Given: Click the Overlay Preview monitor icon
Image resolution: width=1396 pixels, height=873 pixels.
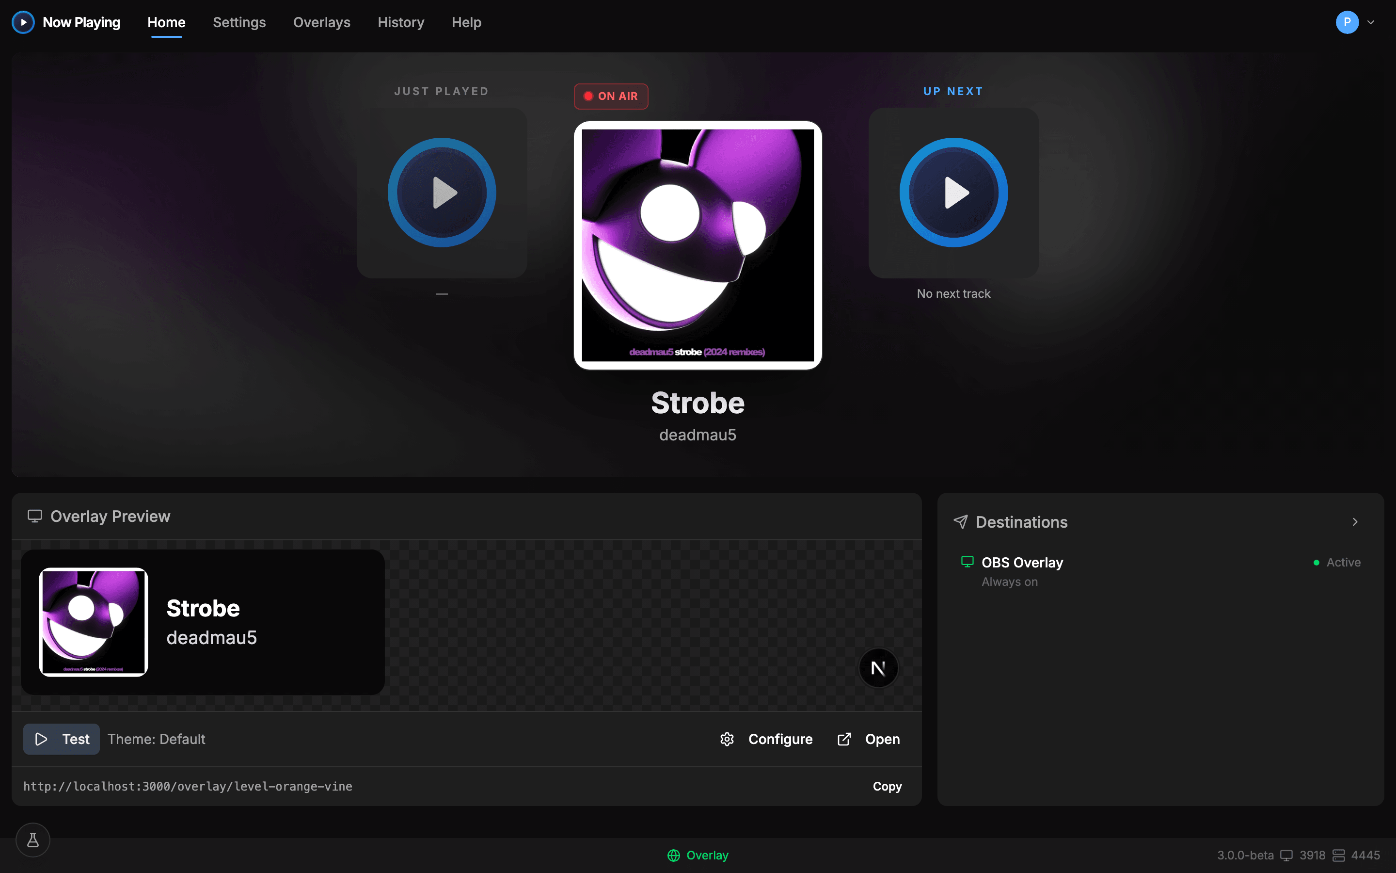Looking at the screenshot, I should click(x=34, y=516).
